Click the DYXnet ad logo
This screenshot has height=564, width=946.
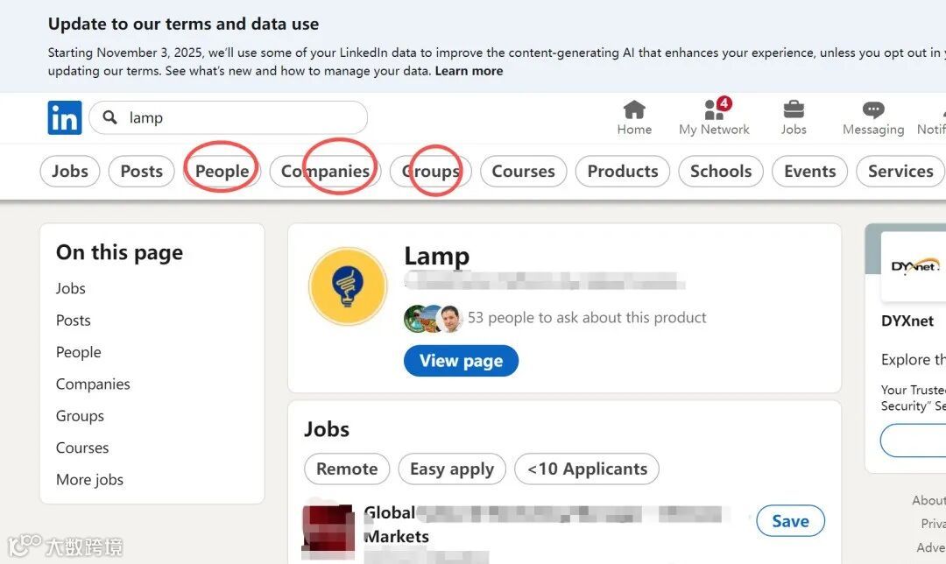[x=914, y=266]
